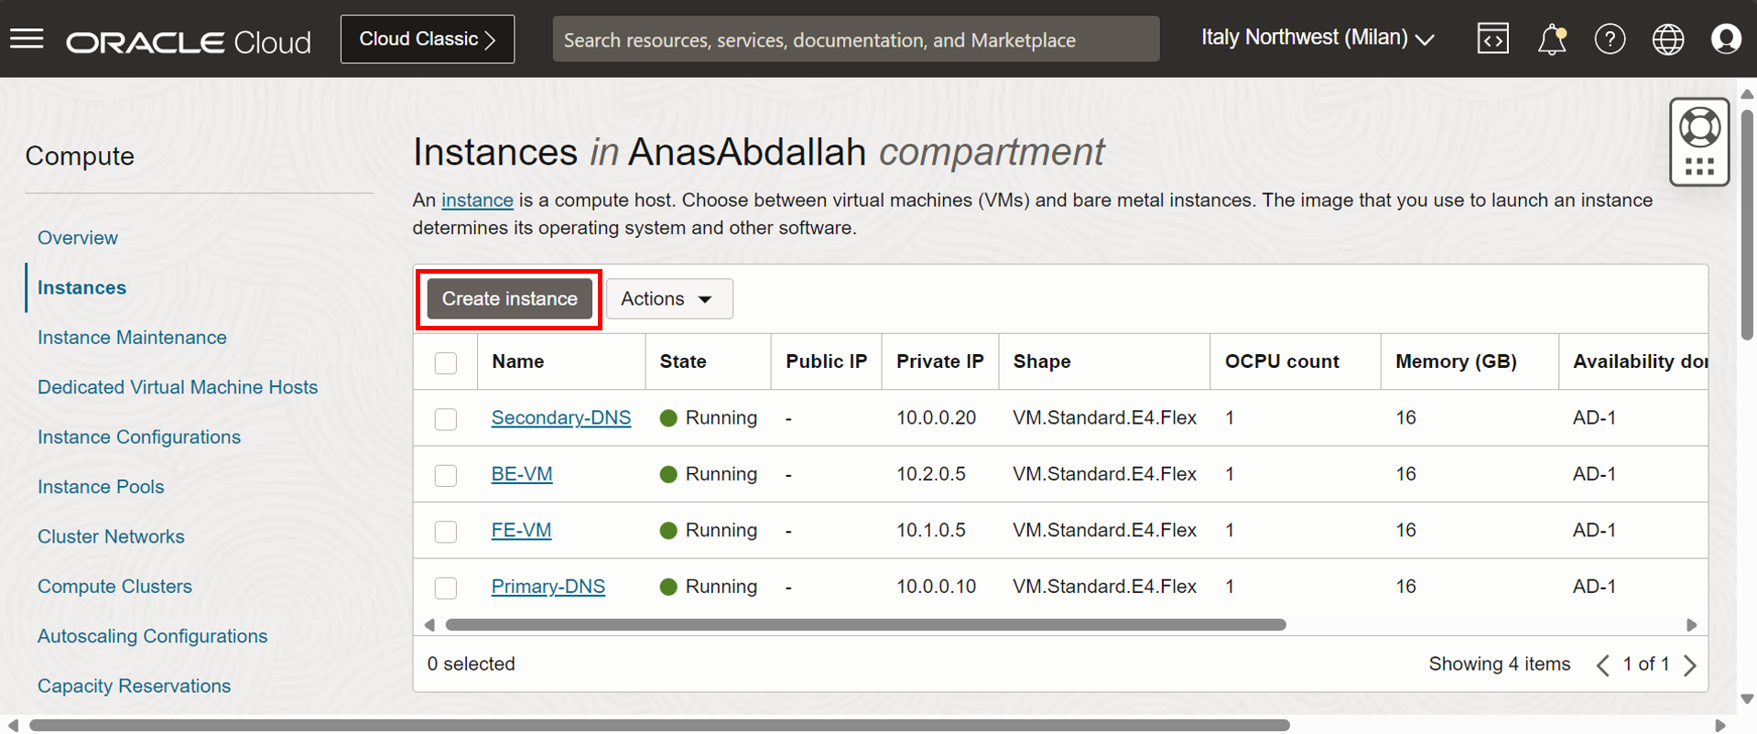Check the Secondary-DNS row checkbox
This screenshot has width=1757, height=734.
(446, 419)
